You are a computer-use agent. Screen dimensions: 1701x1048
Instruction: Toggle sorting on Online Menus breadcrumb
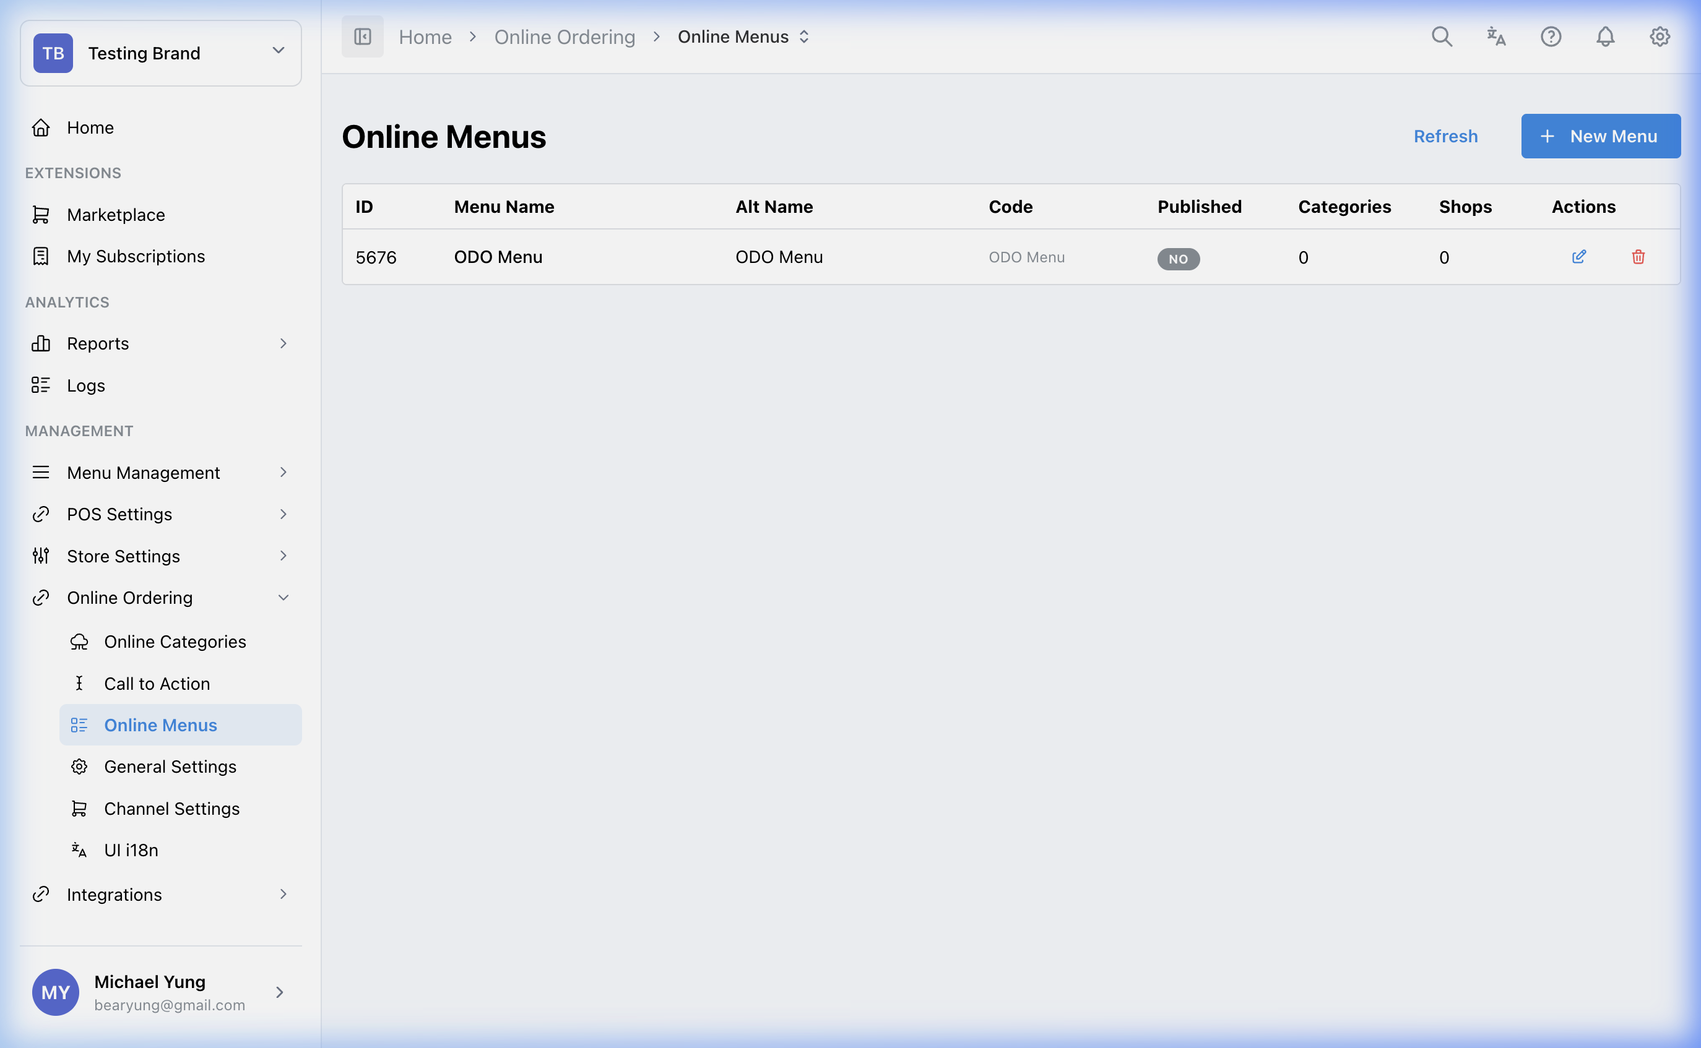click(805, 36)
